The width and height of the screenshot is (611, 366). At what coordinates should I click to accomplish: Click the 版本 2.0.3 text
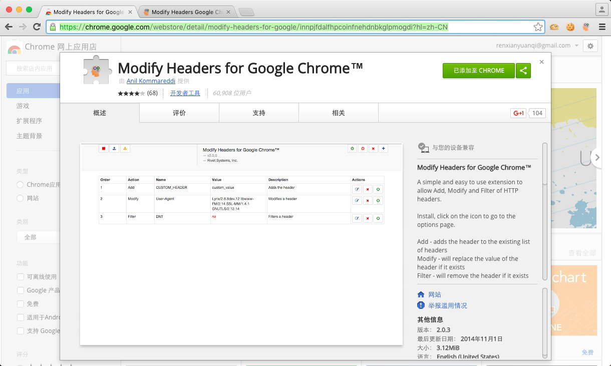click(x=434, y=330)
